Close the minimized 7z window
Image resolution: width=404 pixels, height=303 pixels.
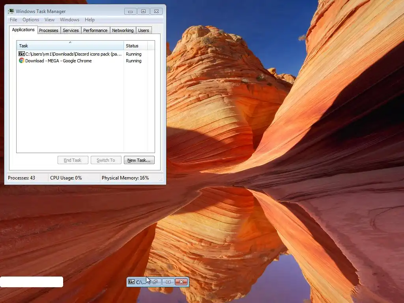[181, 282]
